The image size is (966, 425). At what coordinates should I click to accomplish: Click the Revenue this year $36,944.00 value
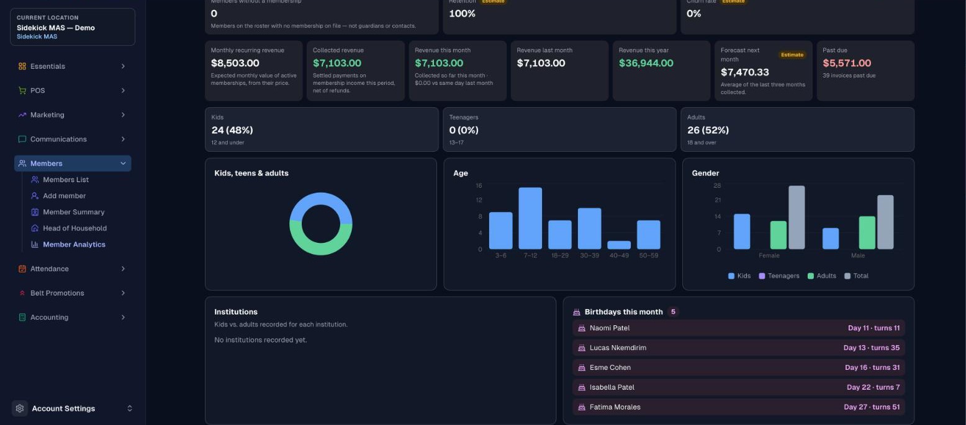click(x=646, y=63)
